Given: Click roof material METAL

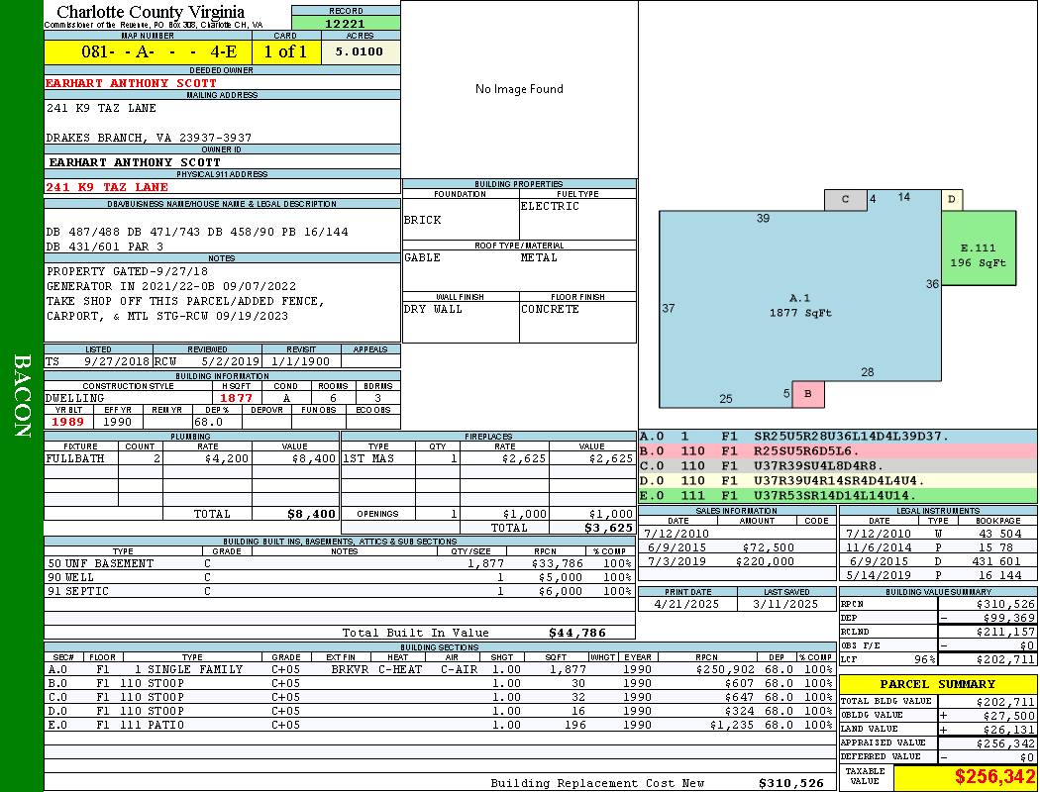Looking at the screenshot, I should pyautogui.click(x=539, y=257).
